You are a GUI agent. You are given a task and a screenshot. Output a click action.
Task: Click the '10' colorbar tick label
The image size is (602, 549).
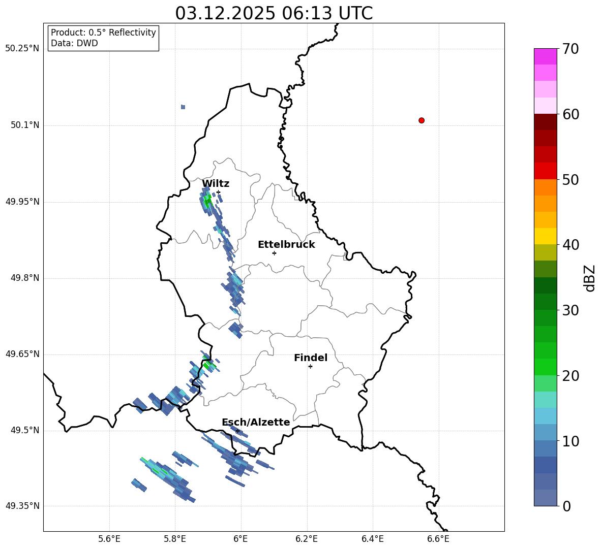[x=570, y=441]
